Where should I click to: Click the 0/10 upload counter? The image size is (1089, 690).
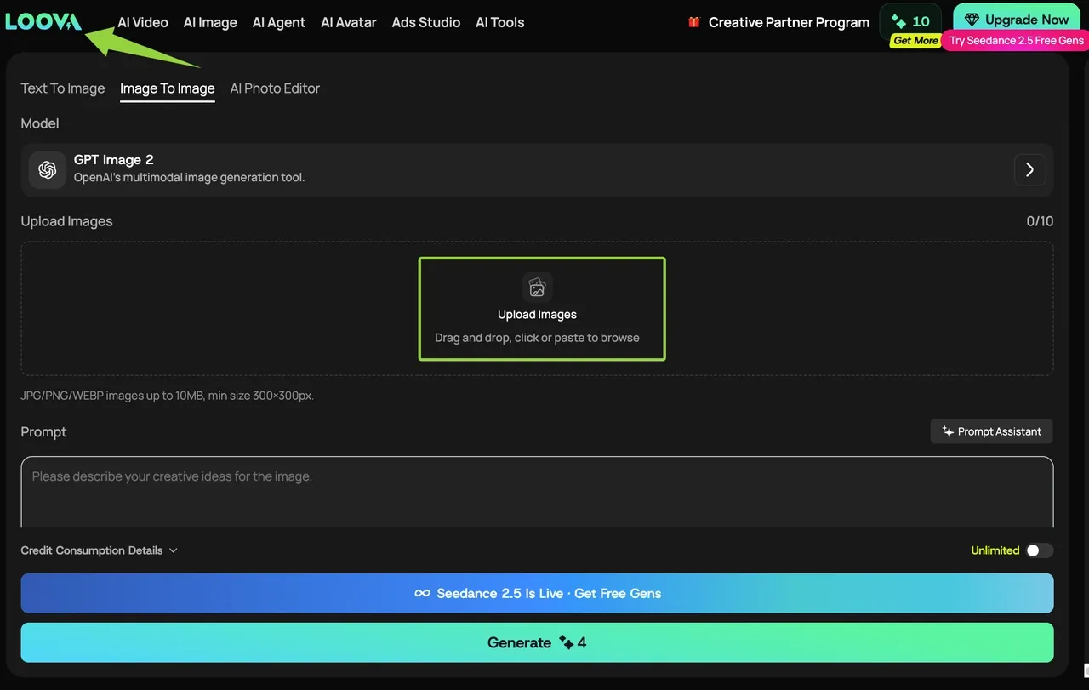point(1040,221)
